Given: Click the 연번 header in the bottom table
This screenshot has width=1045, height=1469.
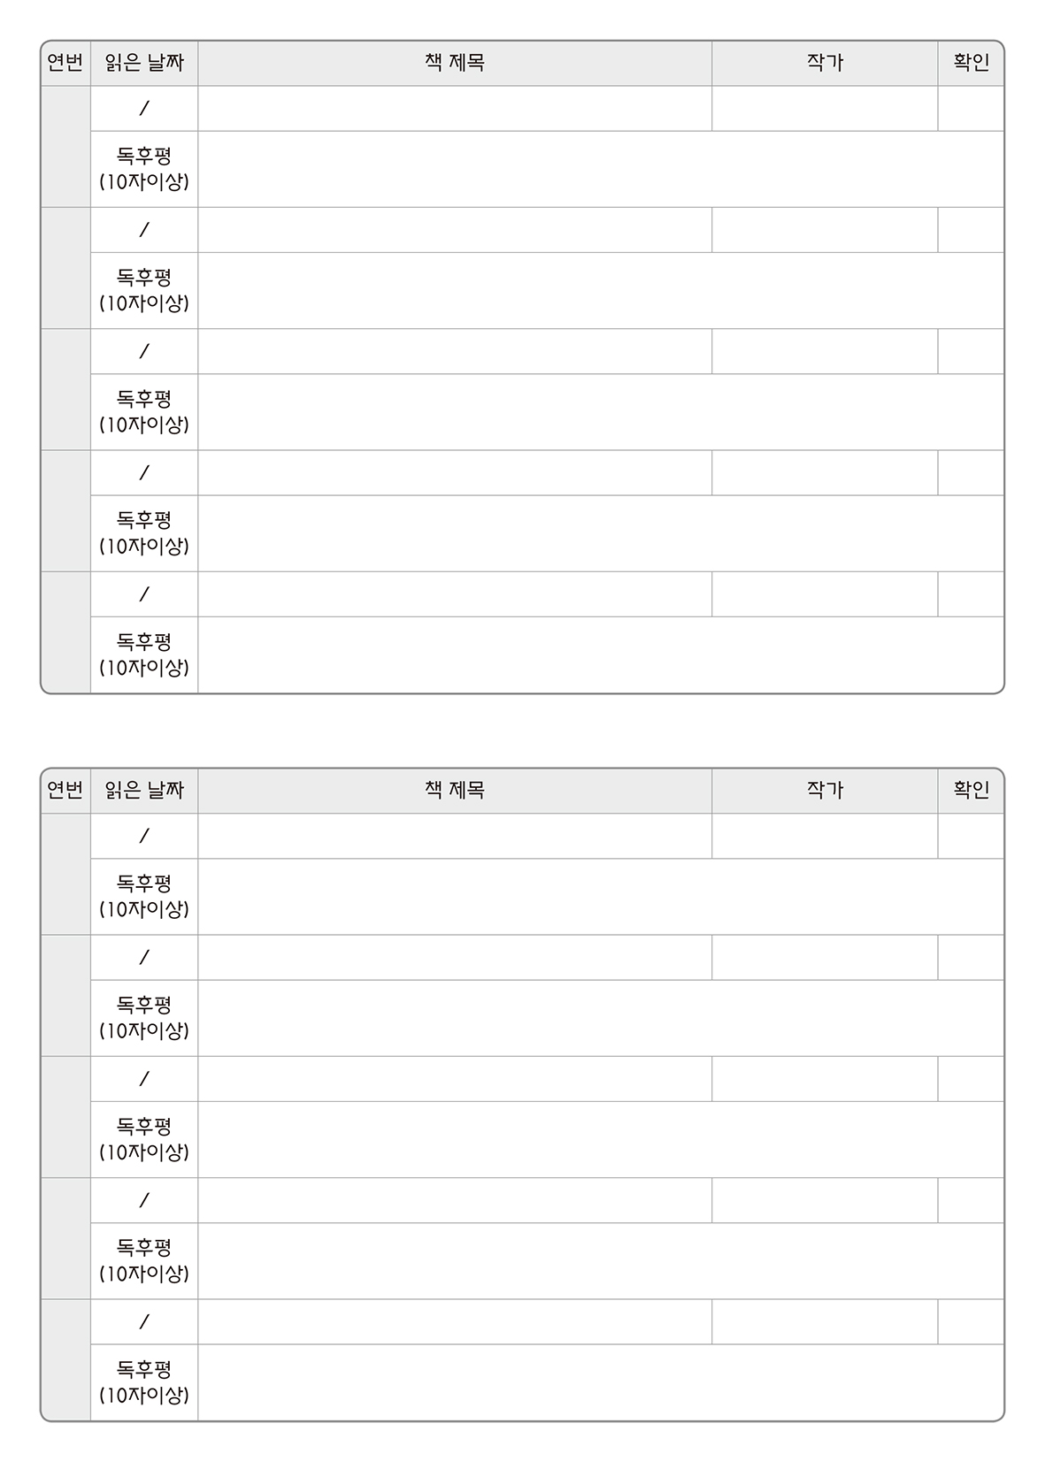Looking at the screenshot, I should [x=65, y=791].
